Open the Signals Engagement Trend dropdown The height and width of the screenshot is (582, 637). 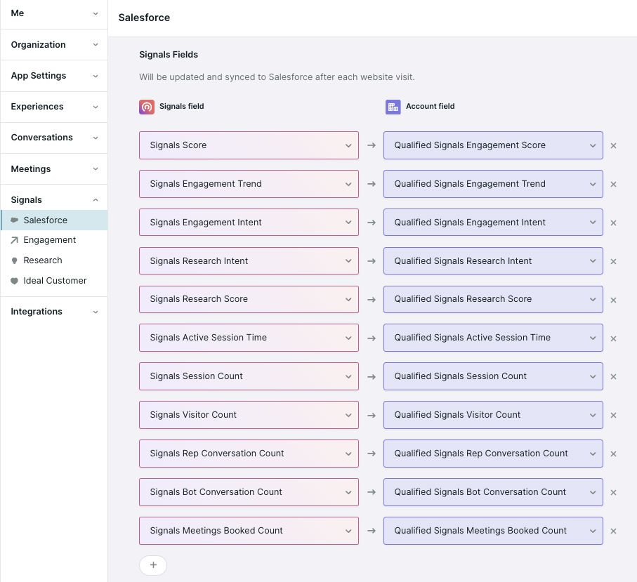249,183
